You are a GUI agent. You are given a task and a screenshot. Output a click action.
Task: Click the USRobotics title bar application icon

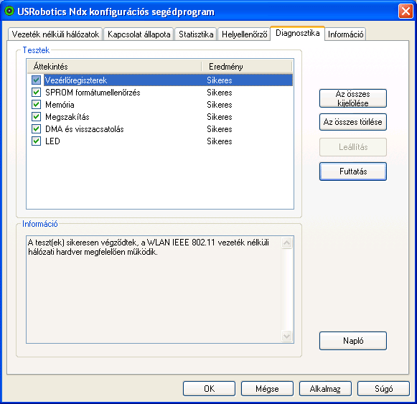(x=9, y=11)
